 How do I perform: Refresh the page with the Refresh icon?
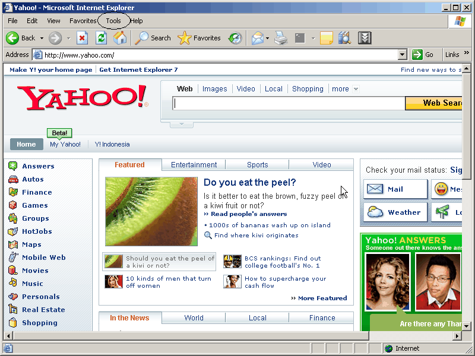point(101,38)
